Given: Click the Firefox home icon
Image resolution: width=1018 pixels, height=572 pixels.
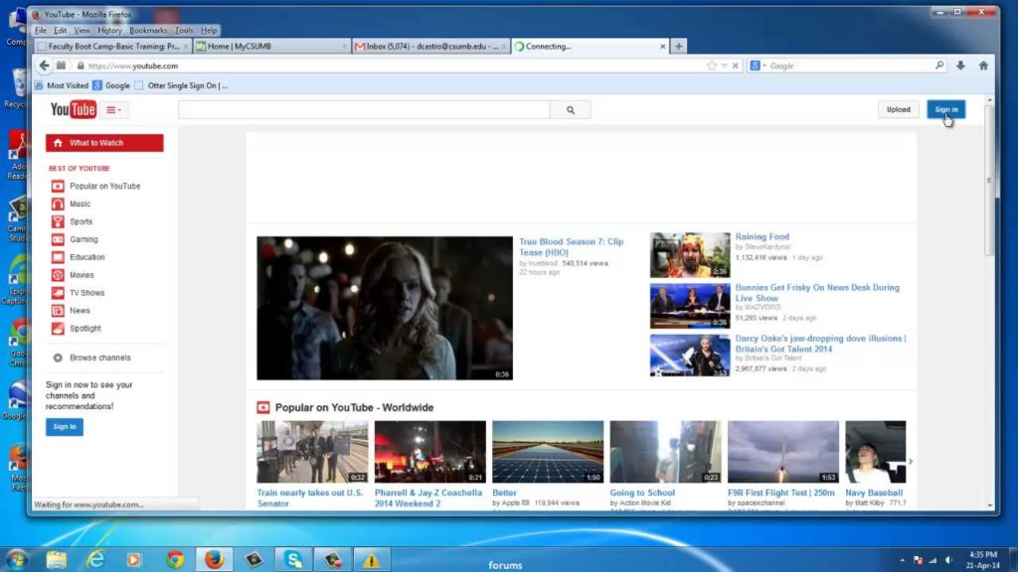Looking at the screenshot, I should pos(983,66).
